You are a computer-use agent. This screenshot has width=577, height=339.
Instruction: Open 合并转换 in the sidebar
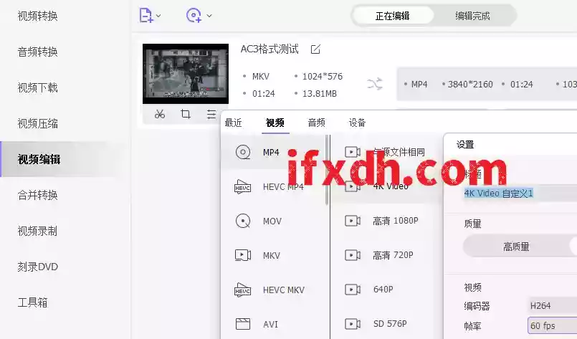(37, 195)
